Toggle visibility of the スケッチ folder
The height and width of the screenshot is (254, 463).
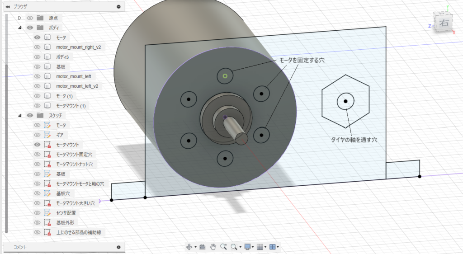click(30, 115)
